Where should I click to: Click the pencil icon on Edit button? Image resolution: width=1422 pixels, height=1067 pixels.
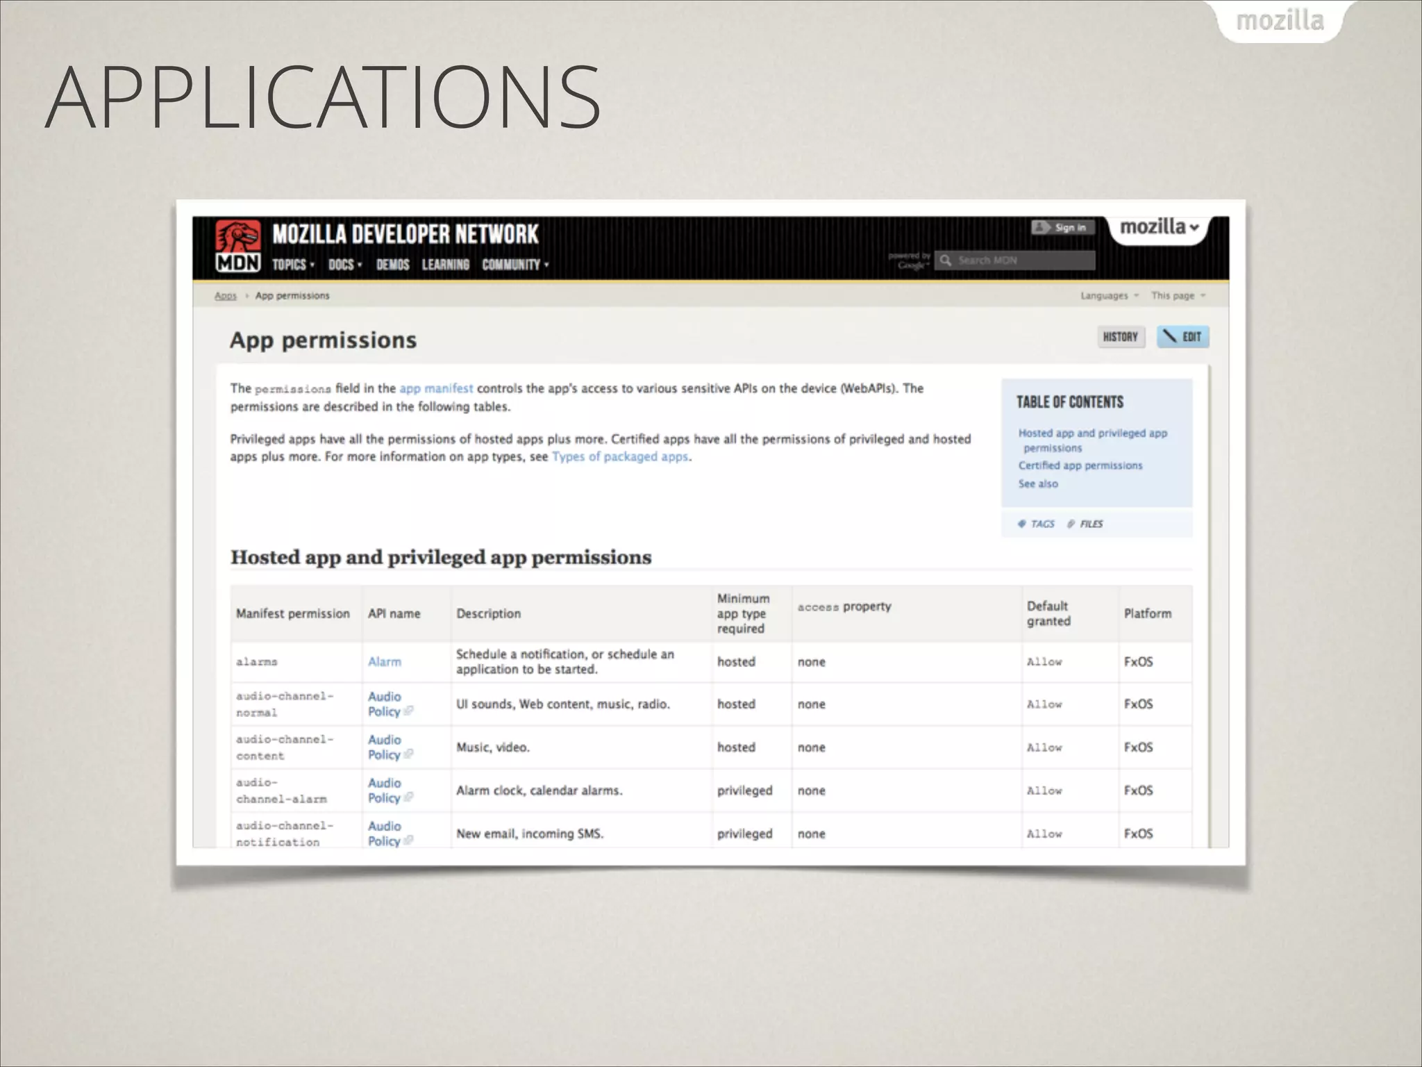point(1170,336)
